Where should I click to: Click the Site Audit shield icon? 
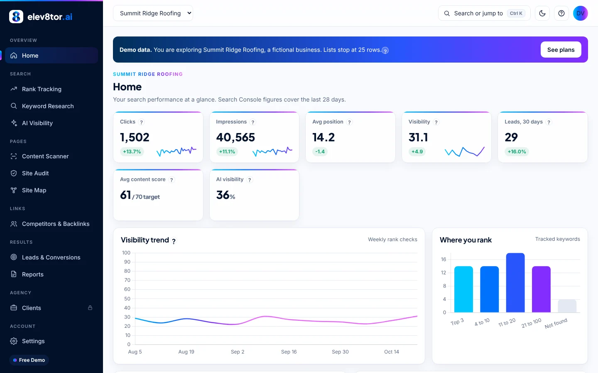tap(14, 173)
